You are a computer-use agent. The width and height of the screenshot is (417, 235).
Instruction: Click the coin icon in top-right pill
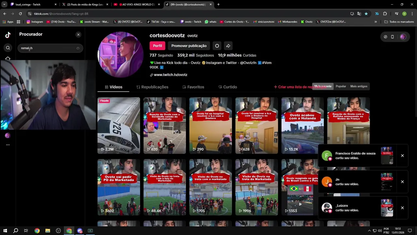click(x=385, y=37)
